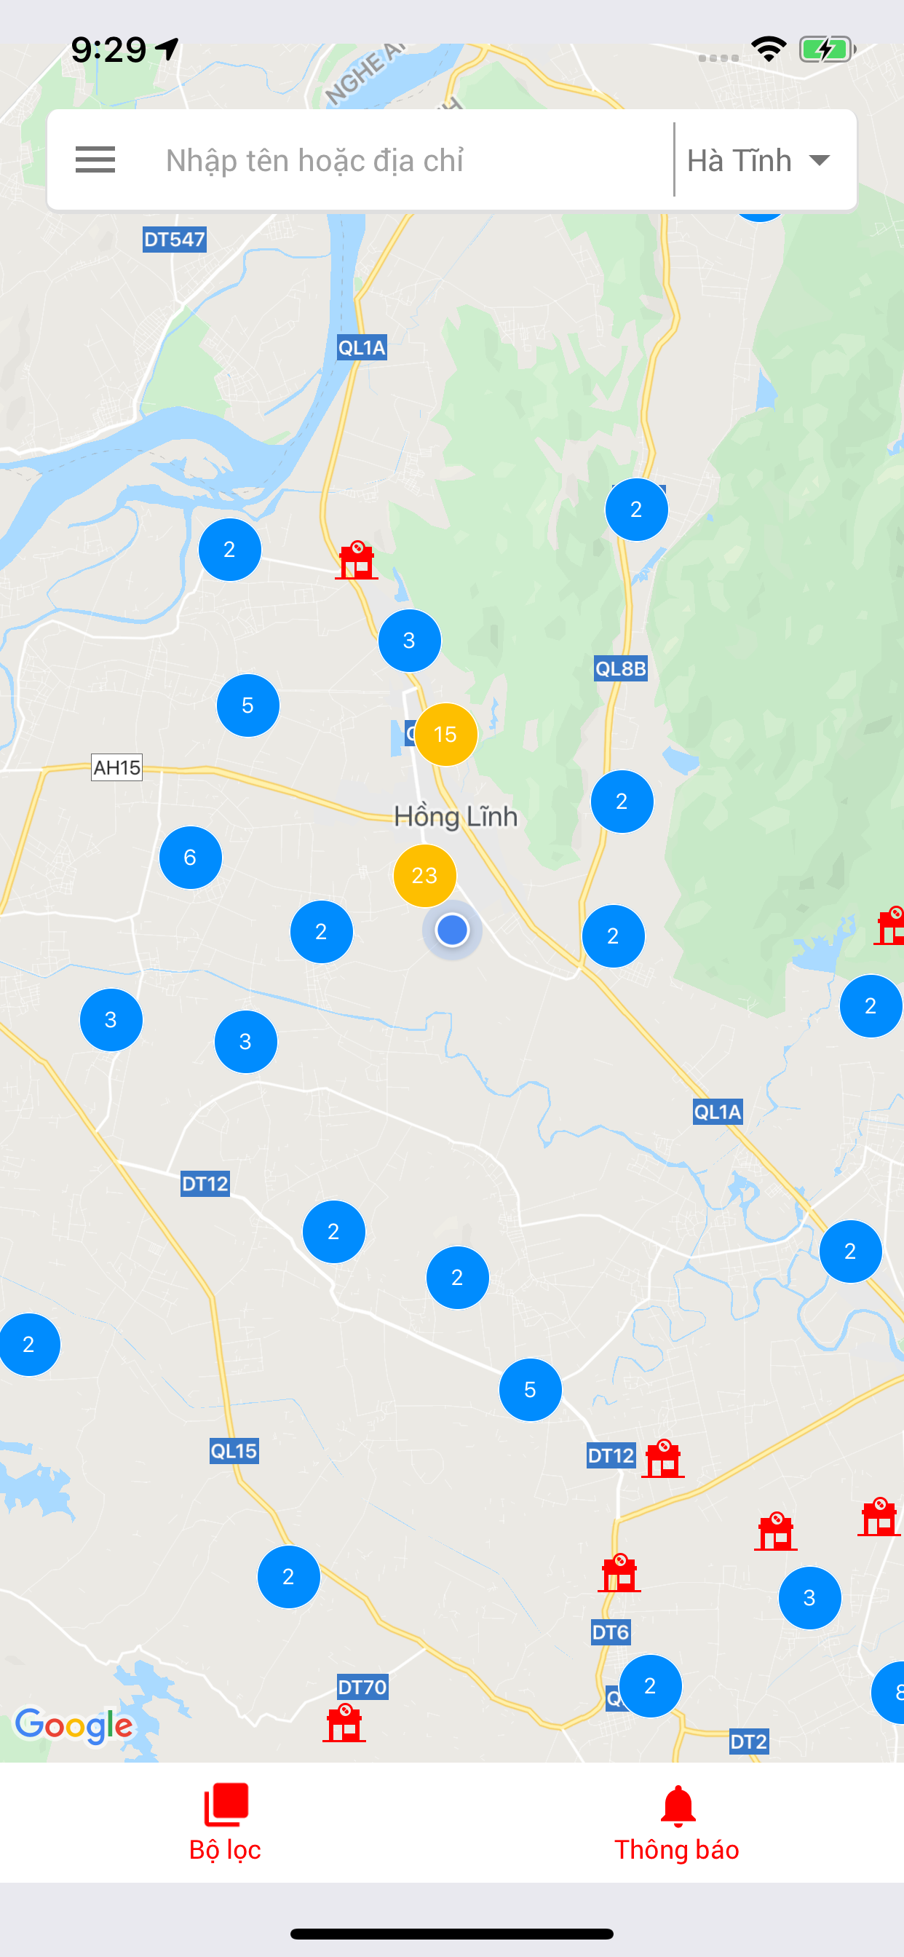
Task: Tap the red store pin near QL1A
Action: (356, 561)
